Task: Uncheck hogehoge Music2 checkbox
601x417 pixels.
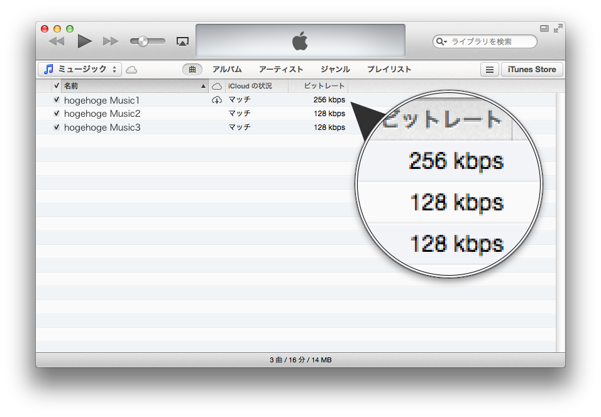Action: pyautogui.click(x=57, y=113)
